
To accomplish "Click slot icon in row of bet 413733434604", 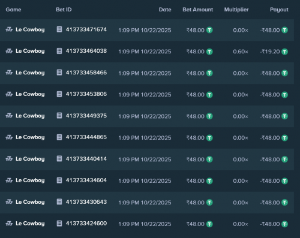I will coord(9,180).
